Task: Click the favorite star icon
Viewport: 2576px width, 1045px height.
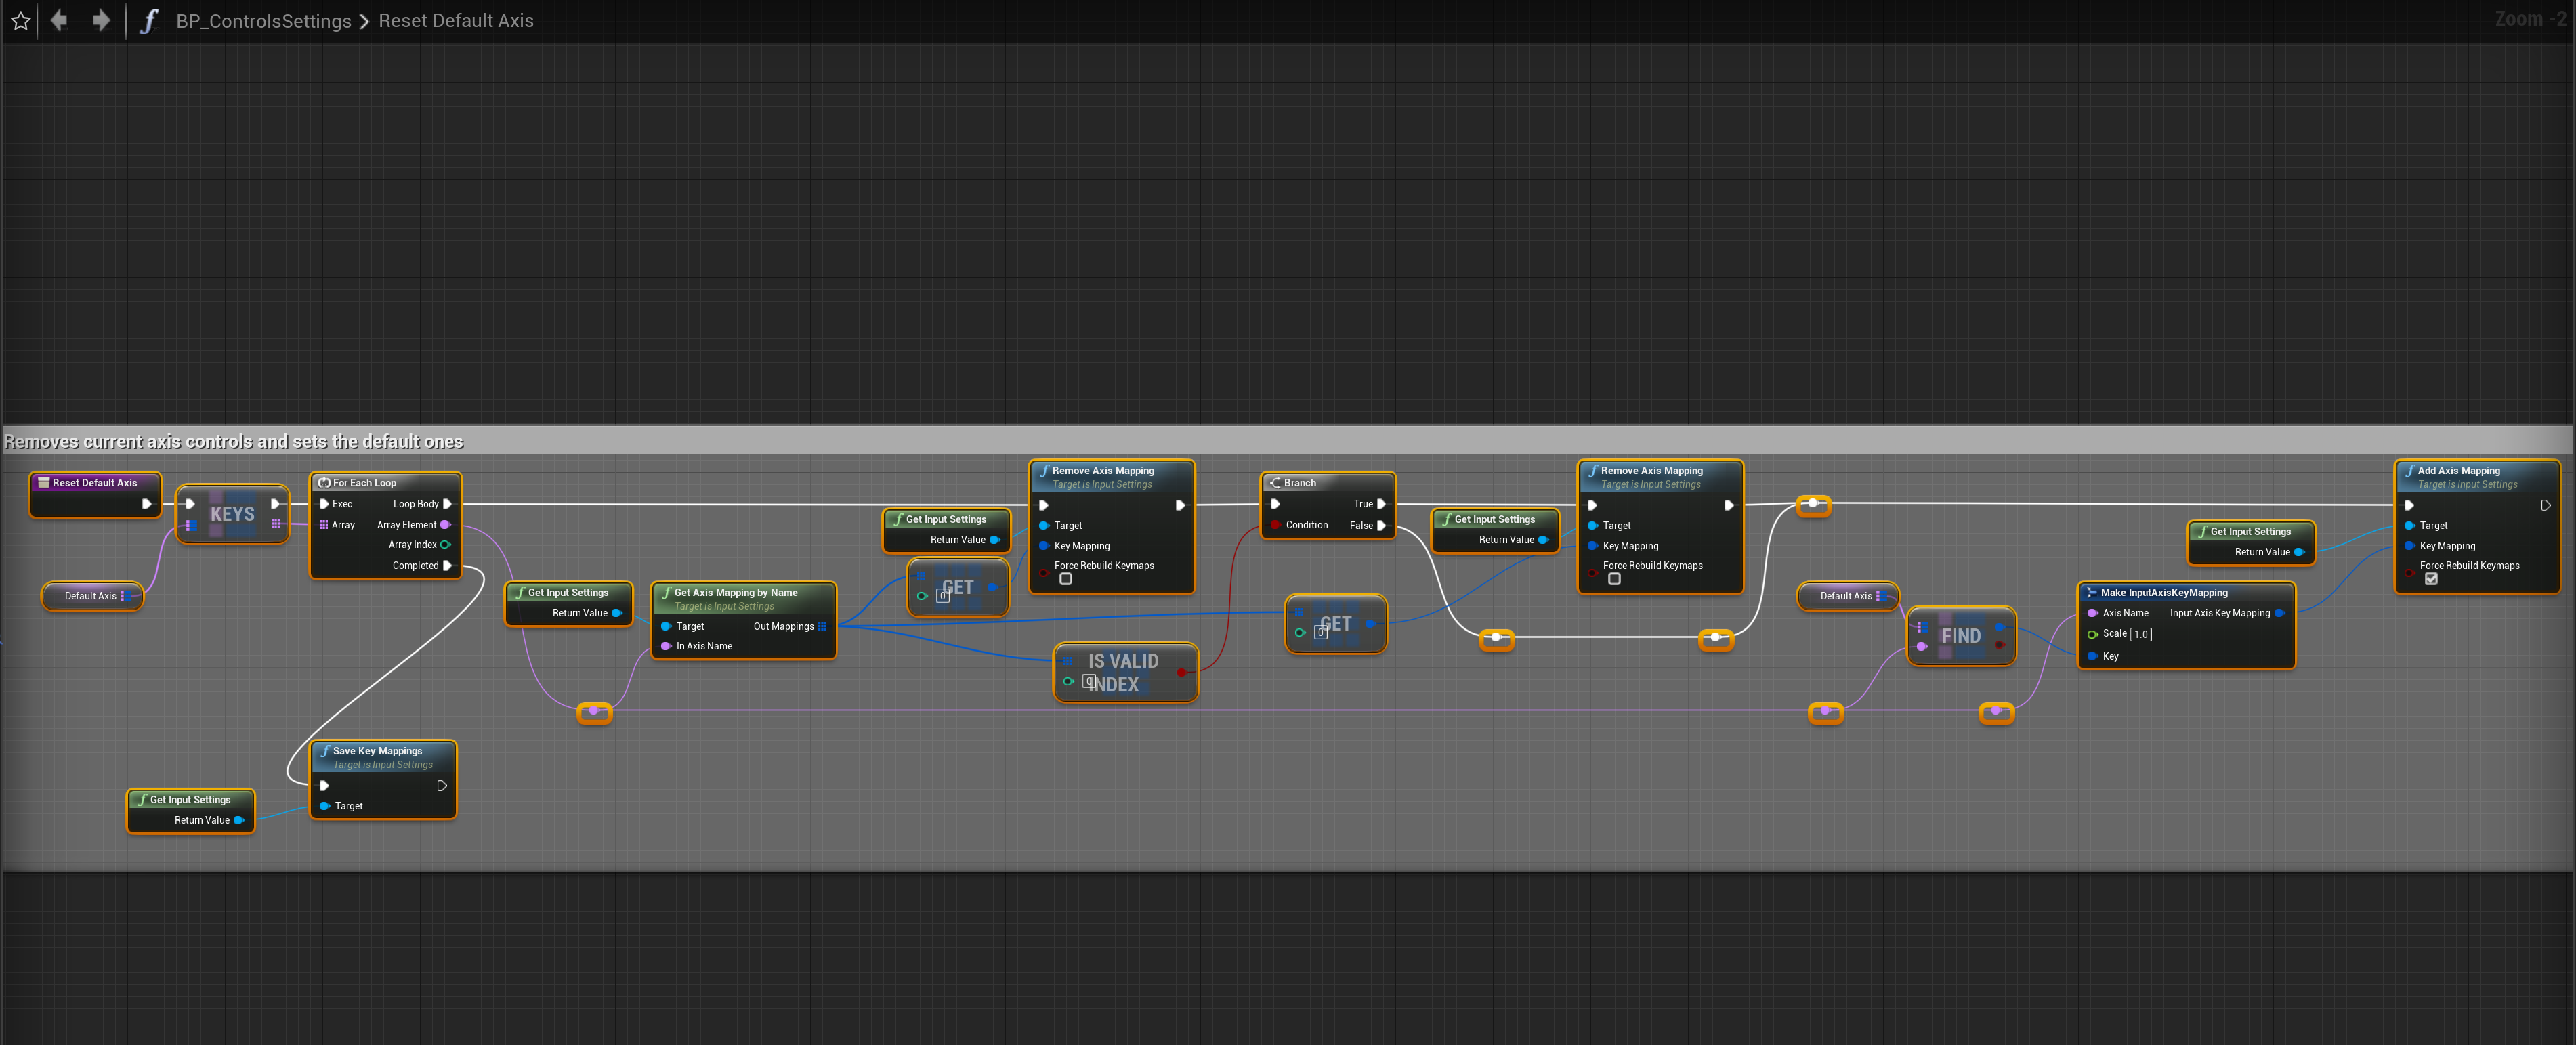Action: click(x=21, y=21)
